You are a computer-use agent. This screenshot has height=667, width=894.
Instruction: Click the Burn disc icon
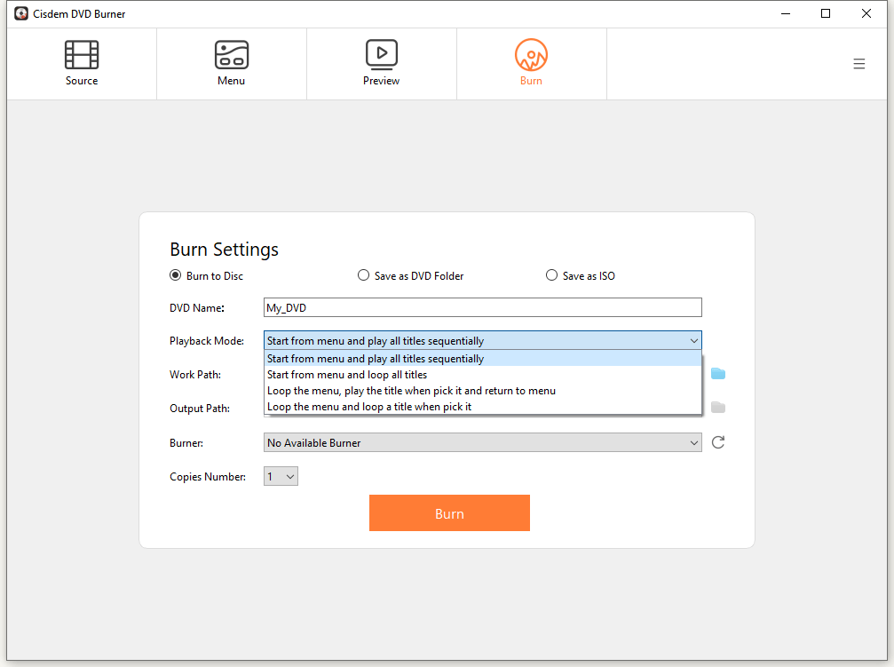click(531, 54)
